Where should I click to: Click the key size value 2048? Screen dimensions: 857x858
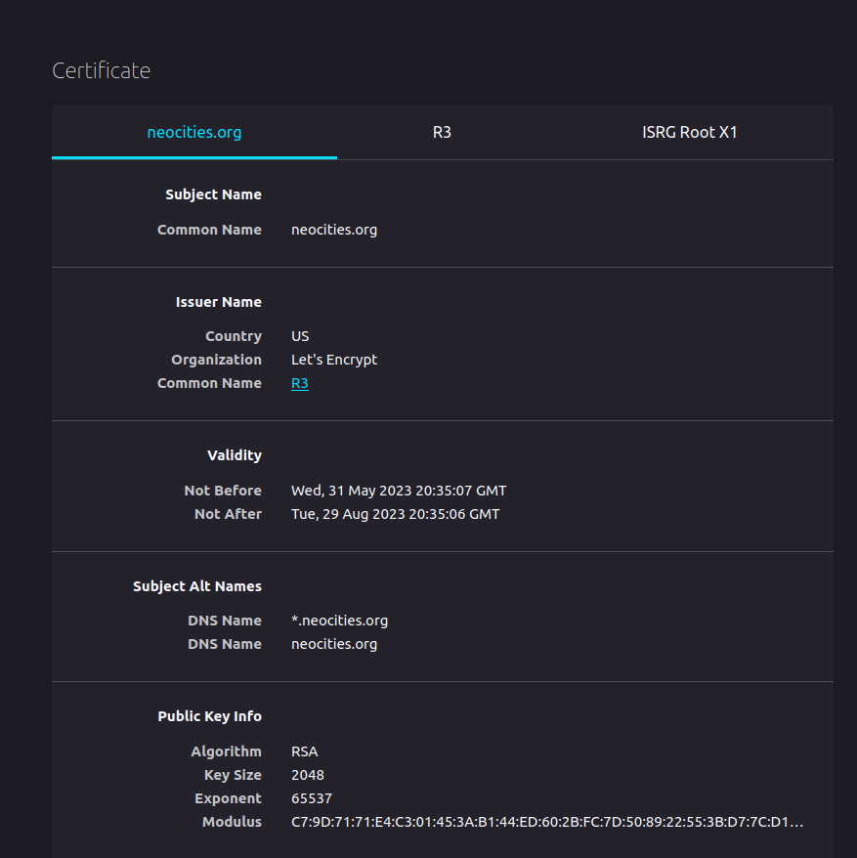308,775
